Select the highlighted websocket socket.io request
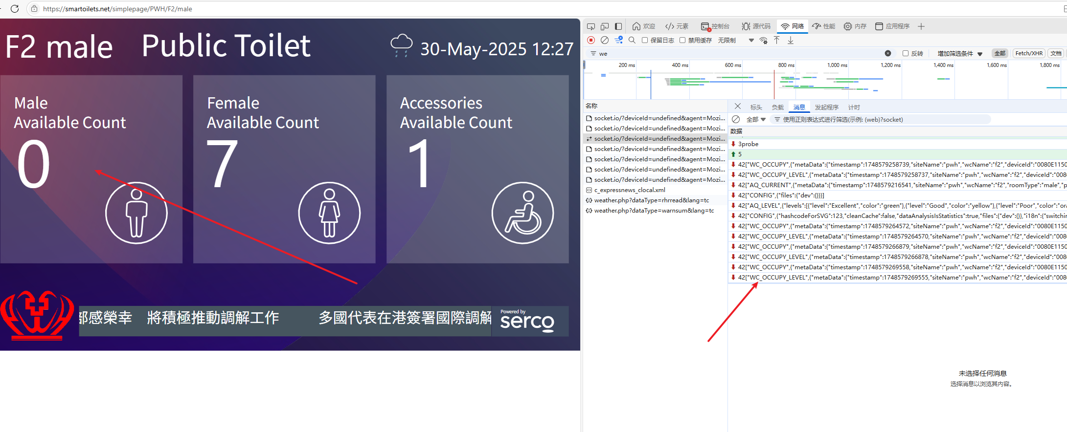The image size is (1067, 432). [656, 139]
